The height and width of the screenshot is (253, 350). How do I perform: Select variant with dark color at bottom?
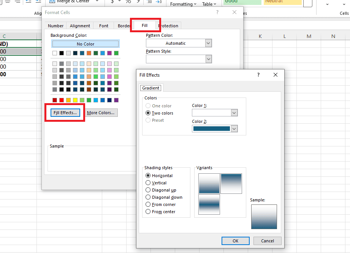[209, 183]
